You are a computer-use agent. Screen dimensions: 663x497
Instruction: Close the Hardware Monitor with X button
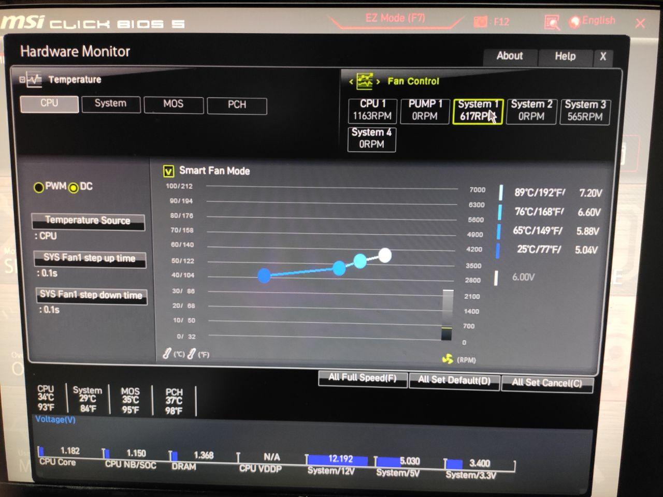point(603,57)
